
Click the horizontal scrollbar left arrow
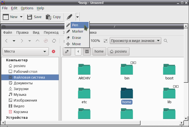pos(3,123)
